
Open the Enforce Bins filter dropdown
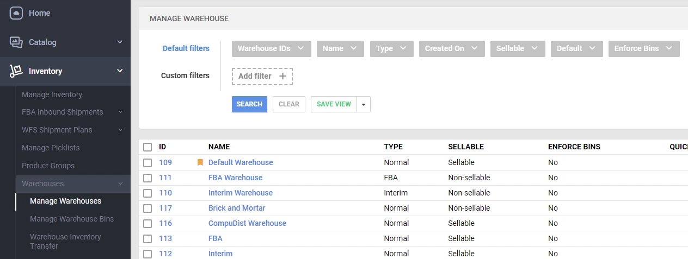coord(644,48)
